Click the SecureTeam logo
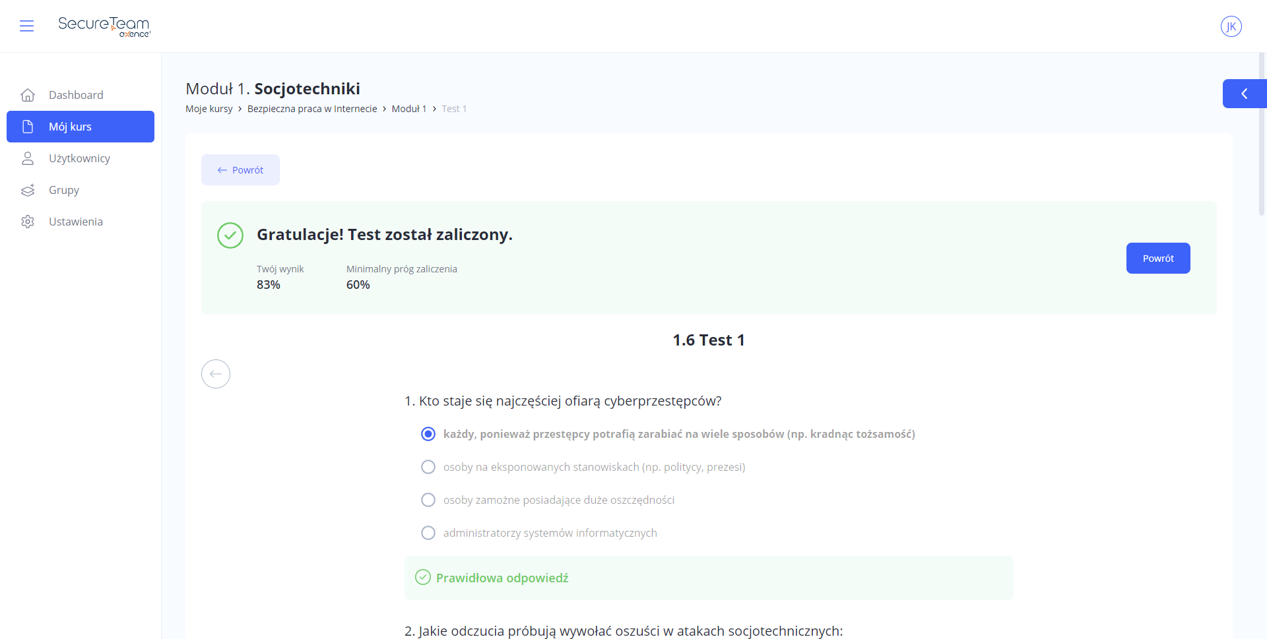Viewport: 1267px width, 639px height. 104,26
